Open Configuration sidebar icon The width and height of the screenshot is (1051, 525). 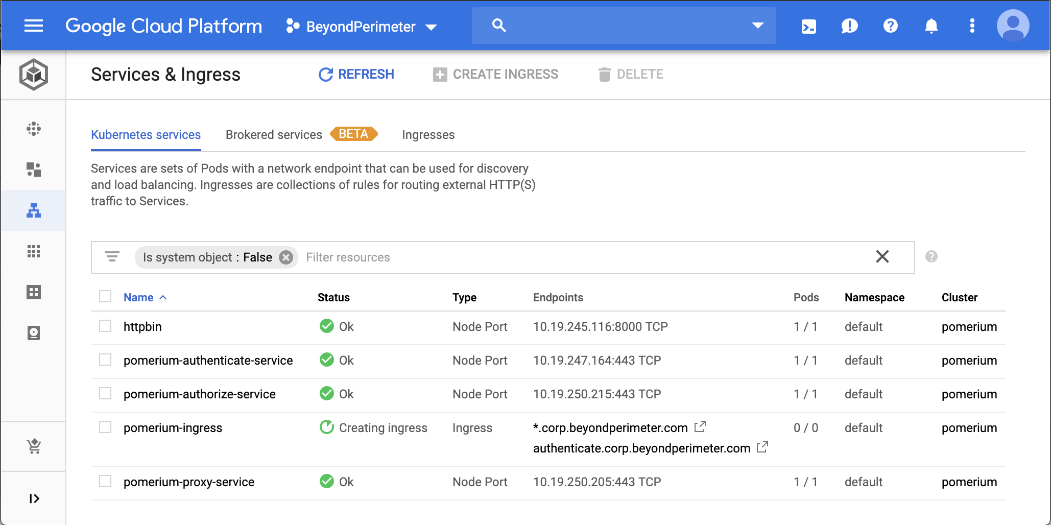(x=34, y=292)
